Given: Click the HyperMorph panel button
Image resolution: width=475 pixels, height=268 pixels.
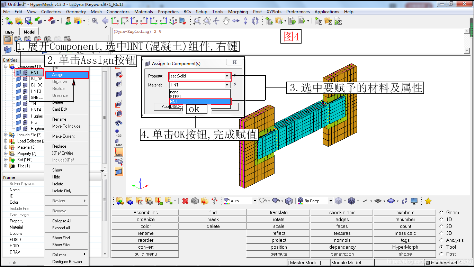Looking at the screenshot, I should [x=405, y=247].
